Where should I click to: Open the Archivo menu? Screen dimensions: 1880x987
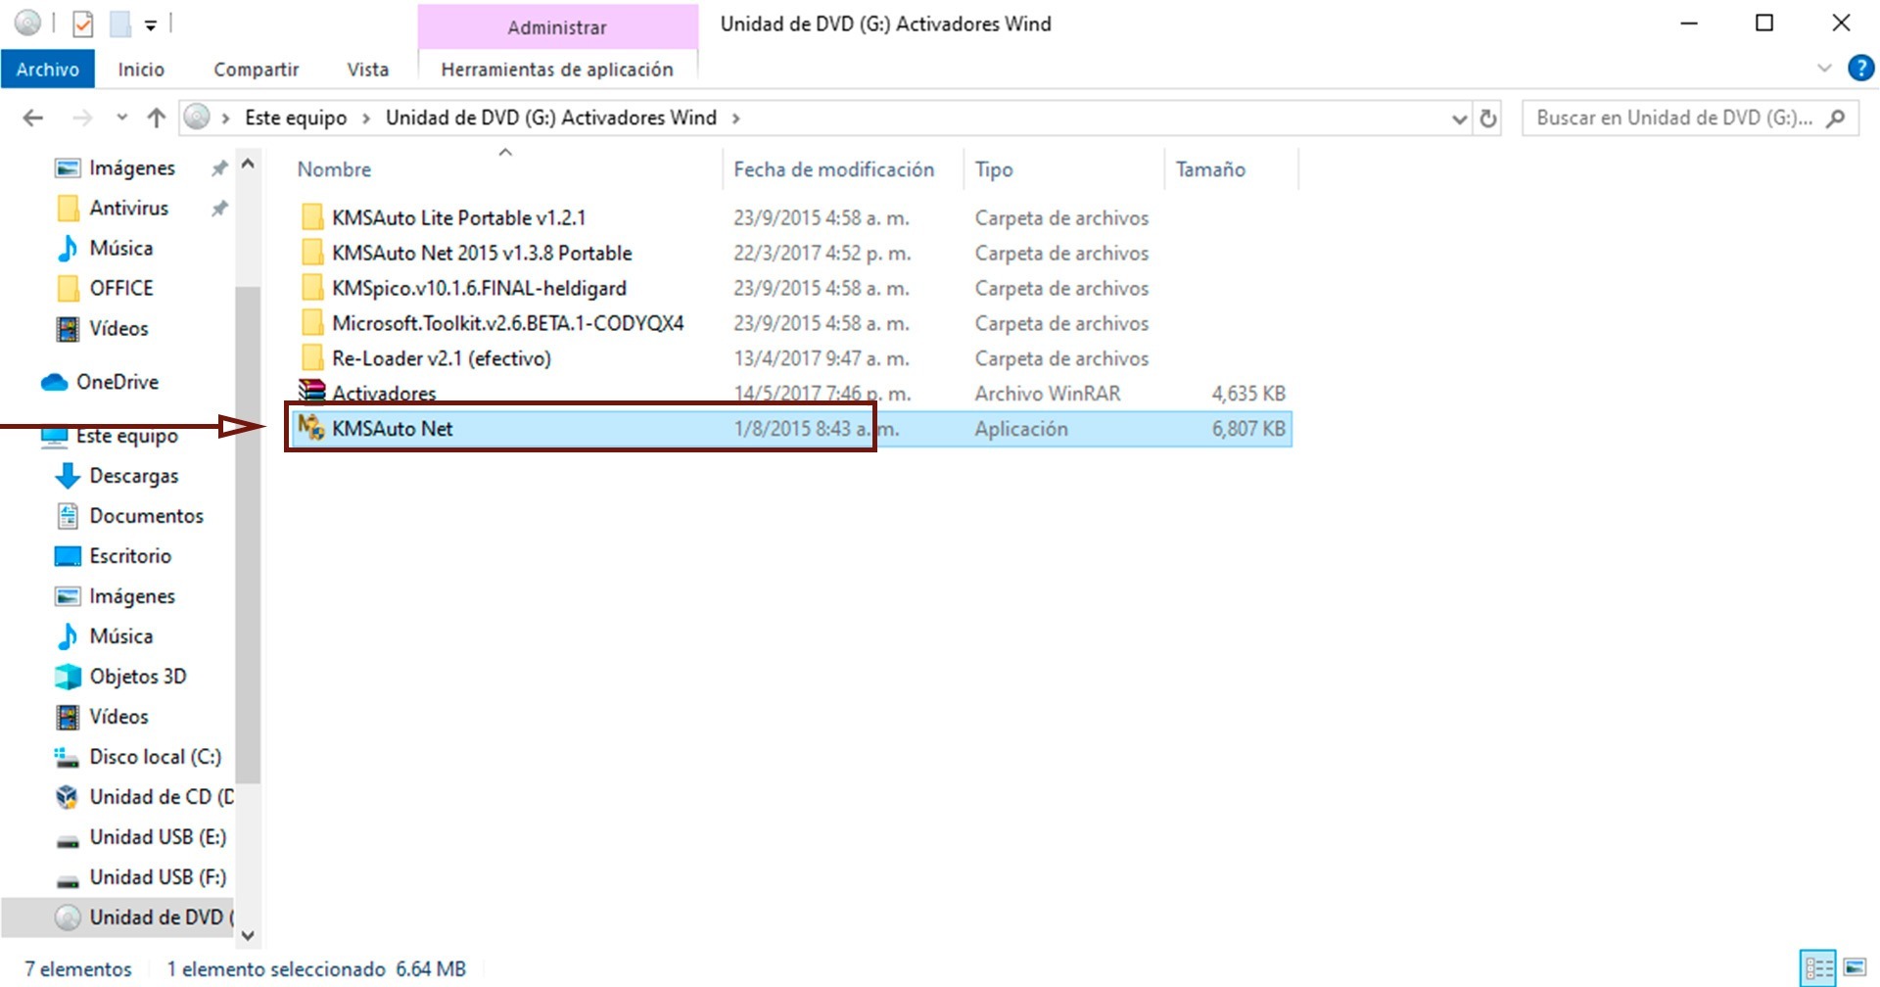[47, 70]
